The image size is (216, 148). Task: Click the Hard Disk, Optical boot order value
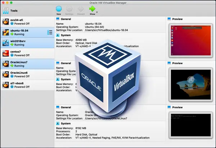pyautogui.click(x=86, y=134)
